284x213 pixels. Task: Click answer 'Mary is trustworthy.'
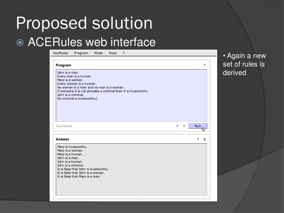[72, 147]
